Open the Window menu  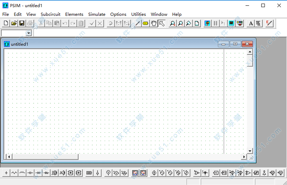click(159, 15)
